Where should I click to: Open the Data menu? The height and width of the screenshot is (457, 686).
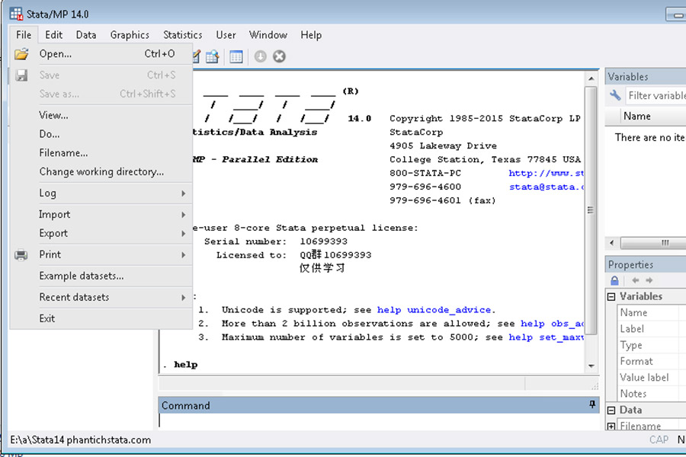pos(85,35)
